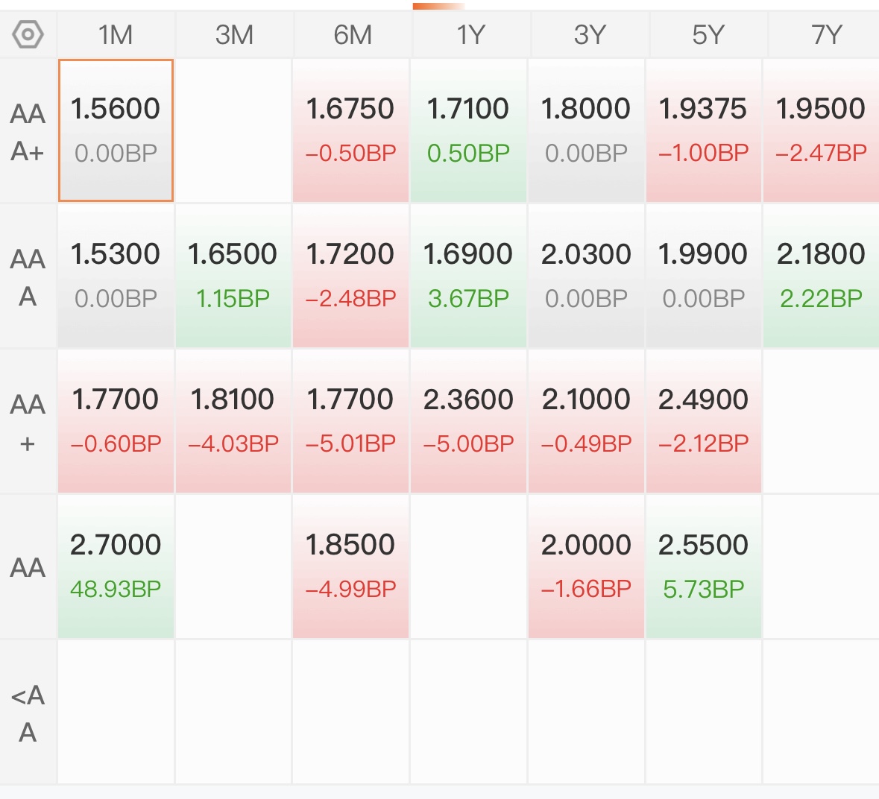Viewport: 879px width, 799px height.
Task: Click the 2.3600 AA+ 1Y cell
Action: point(468,421)
